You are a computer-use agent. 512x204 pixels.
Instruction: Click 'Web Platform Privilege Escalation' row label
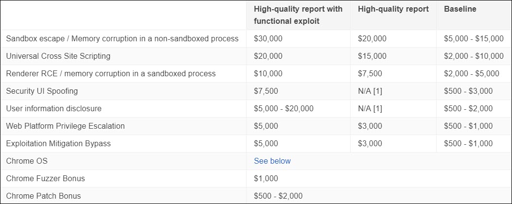pyautogui.click(x=66, y=126)
